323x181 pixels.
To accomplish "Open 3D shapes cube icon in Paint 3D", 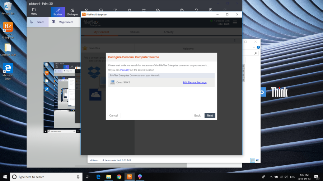I will pos(87,10).
